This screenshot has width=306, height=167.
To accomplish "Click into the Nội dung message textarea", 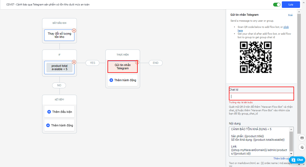I will tap(259, 141).
